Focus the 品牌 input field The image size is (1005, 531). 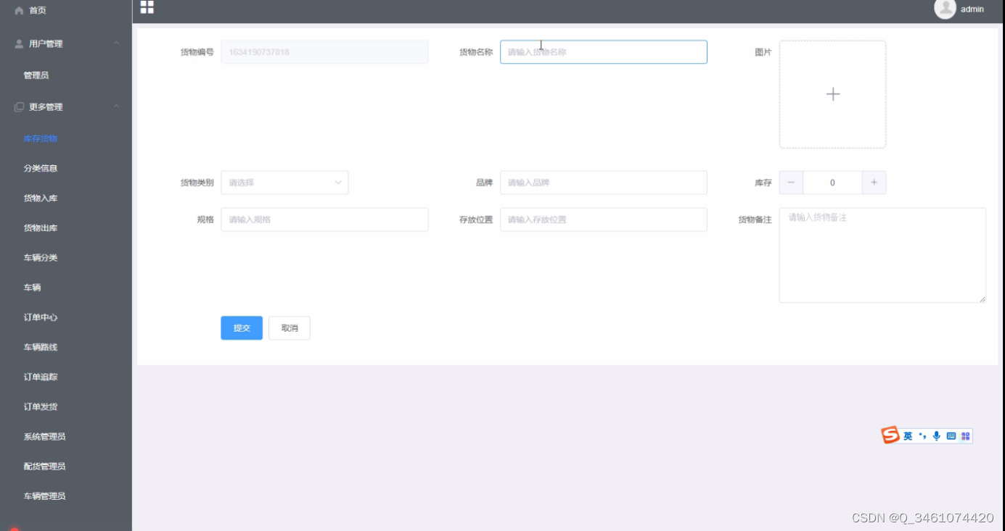tap(604, 183)
